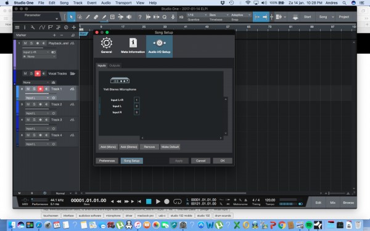
Task: Open General settings gear icon
Action: 107,43
